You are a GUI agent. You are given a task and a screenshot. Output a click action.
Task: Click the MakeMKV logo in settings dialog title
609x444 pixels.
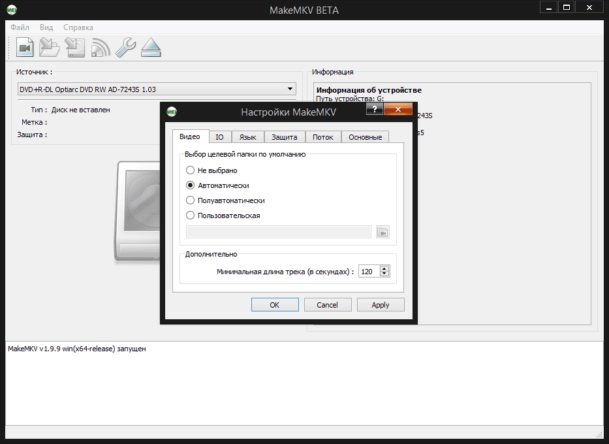click(171, 112)
